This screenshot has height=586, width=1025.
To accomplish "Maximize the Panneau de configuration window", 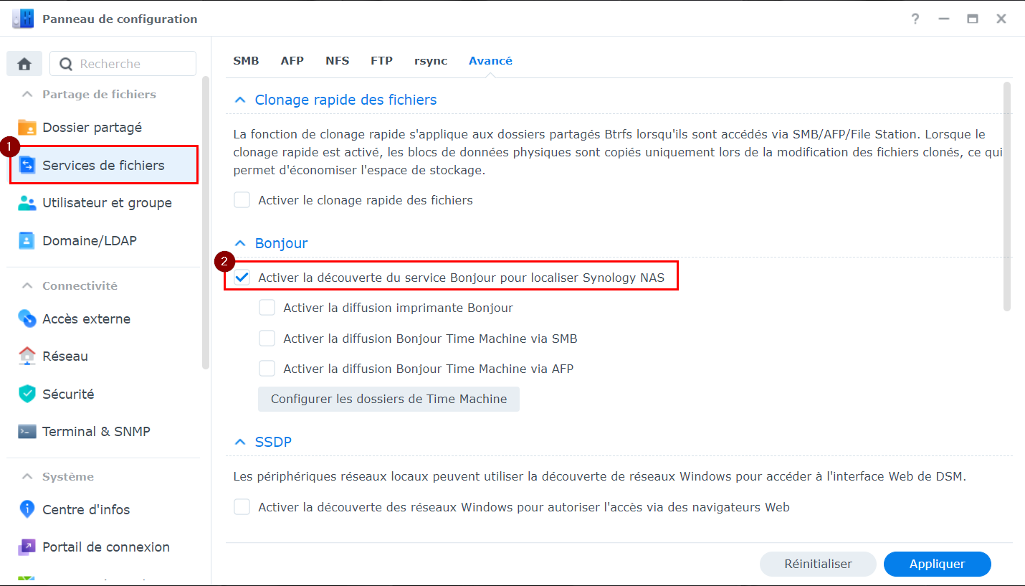I will pyautogui.click(x=973, y=19).
